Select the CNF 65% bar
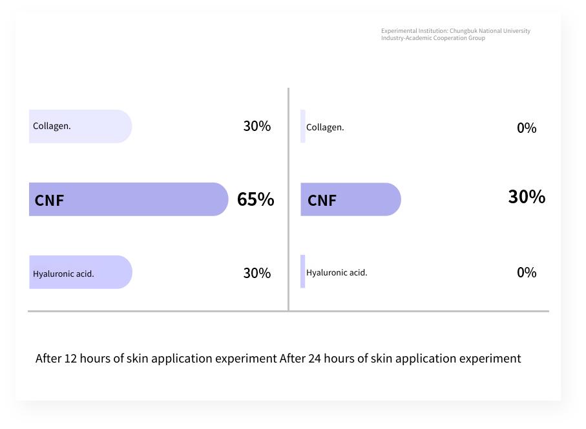 pos(129,199)
